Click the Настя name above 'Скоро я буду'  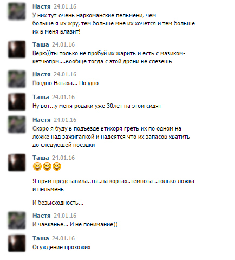(x=42, y=120)
